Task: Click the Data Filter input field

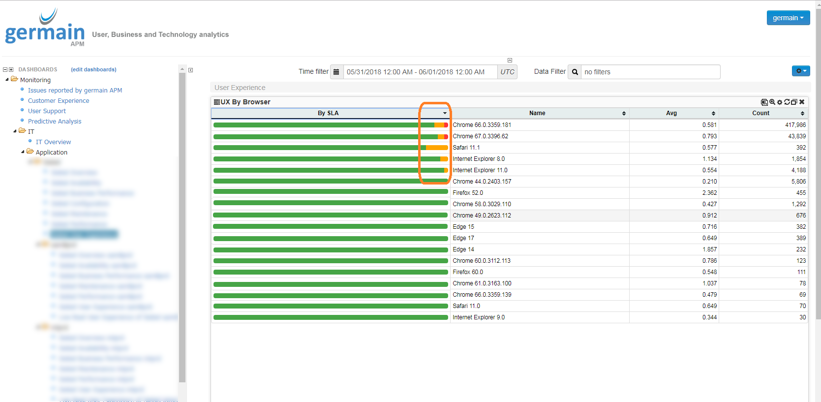Action: 650,72
